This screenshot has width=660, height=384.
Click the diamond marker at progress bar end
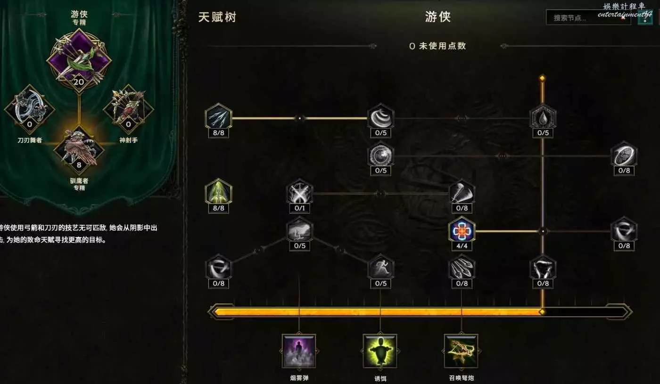coord(542,311)
